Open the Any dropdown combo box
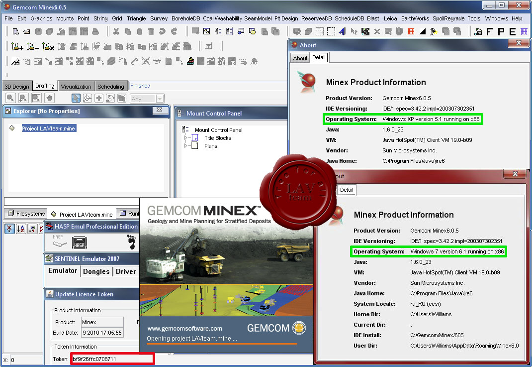The image size is (532, 367). 147,99
